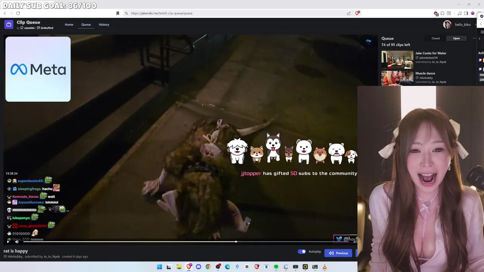Open the queue three-dots options menu

pyautogui.click(x=474, y=38)
